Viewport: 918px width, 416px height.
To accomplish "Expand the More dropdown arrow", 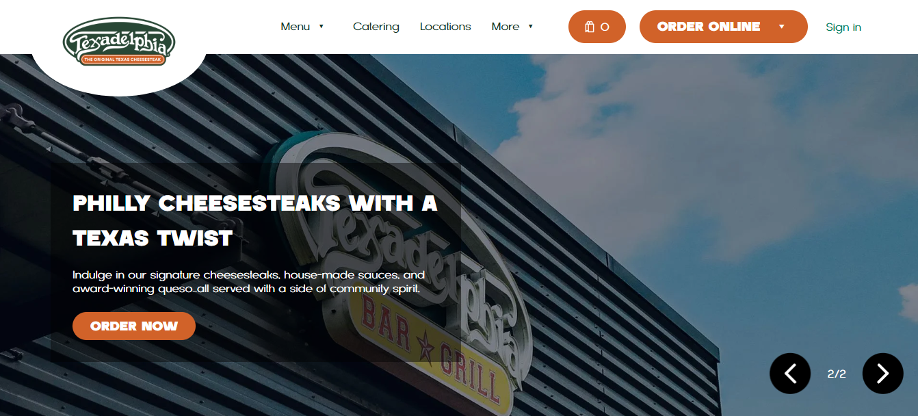I will 531,27.
